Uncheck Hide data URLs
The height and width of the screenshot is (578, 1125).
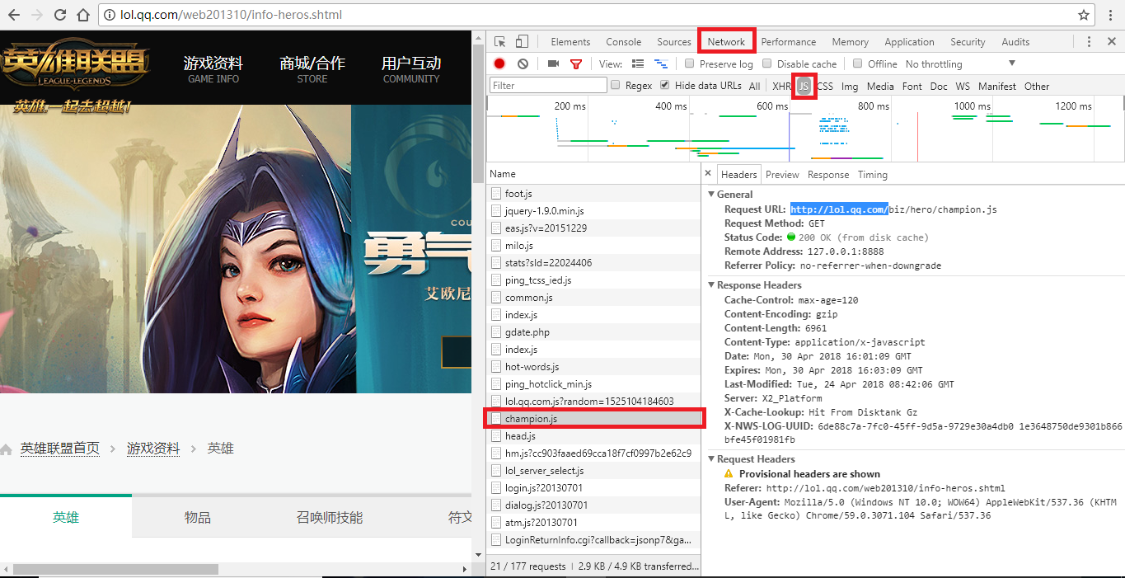(x=665, y=85)
